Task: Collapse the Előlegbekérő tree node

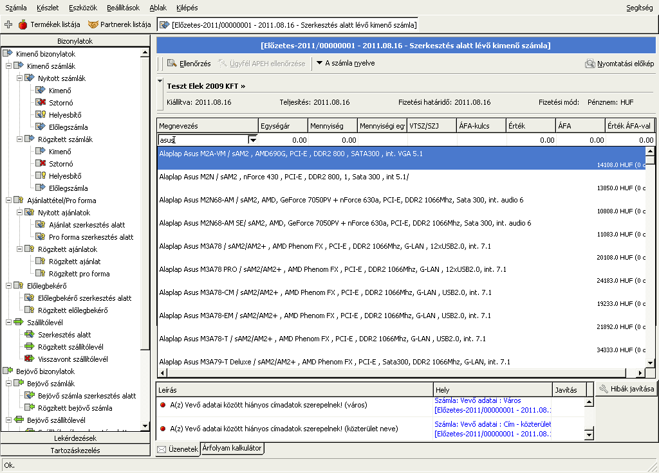Action: 8,285
